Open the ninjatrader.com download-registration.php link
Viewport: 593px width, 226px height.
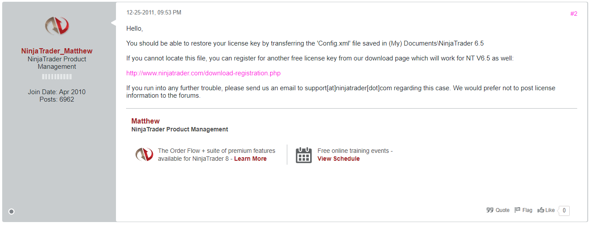[x=203, y=73]
